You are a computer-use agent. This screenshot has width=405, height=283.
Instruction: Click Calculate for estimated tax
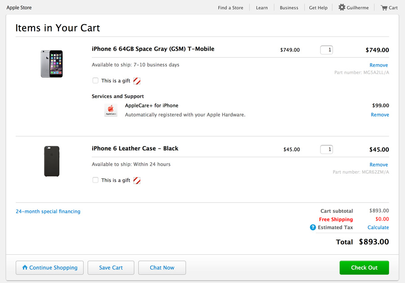pos(378,227)
